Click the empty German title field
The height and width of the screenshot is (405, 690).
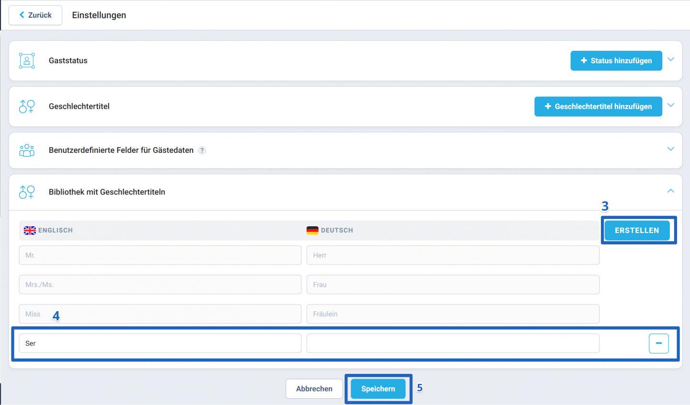[x=453, y=343]
